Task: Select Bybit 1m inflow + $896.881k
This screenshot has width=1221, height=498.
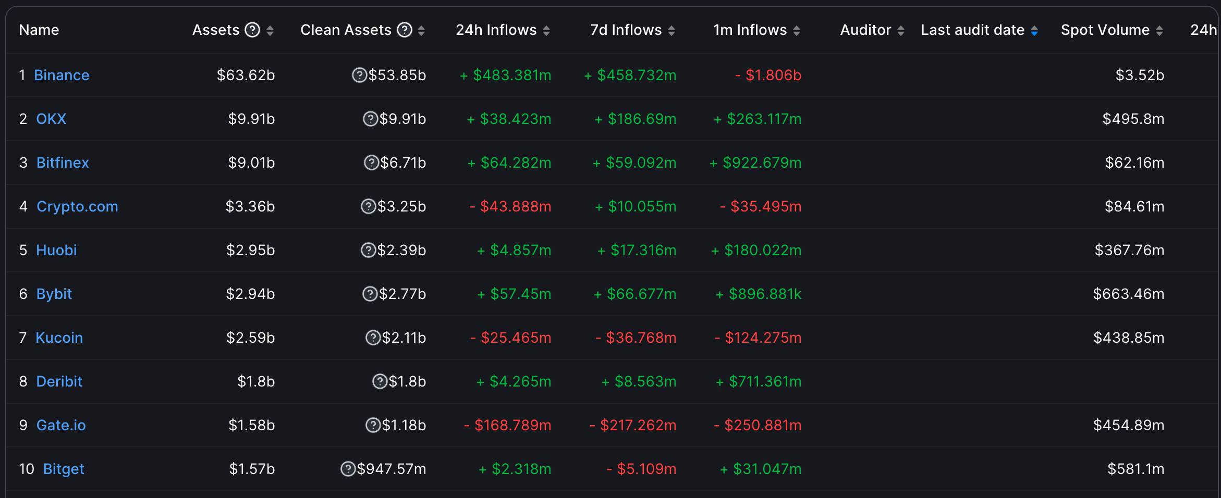Action: coord(759,294)
